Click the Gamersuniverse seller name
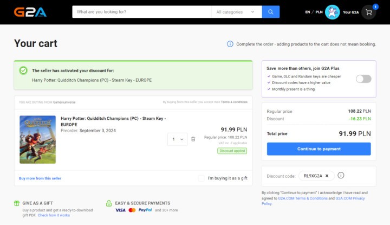Viewport: 390px width, 225px height. click(x=64, y=102)
